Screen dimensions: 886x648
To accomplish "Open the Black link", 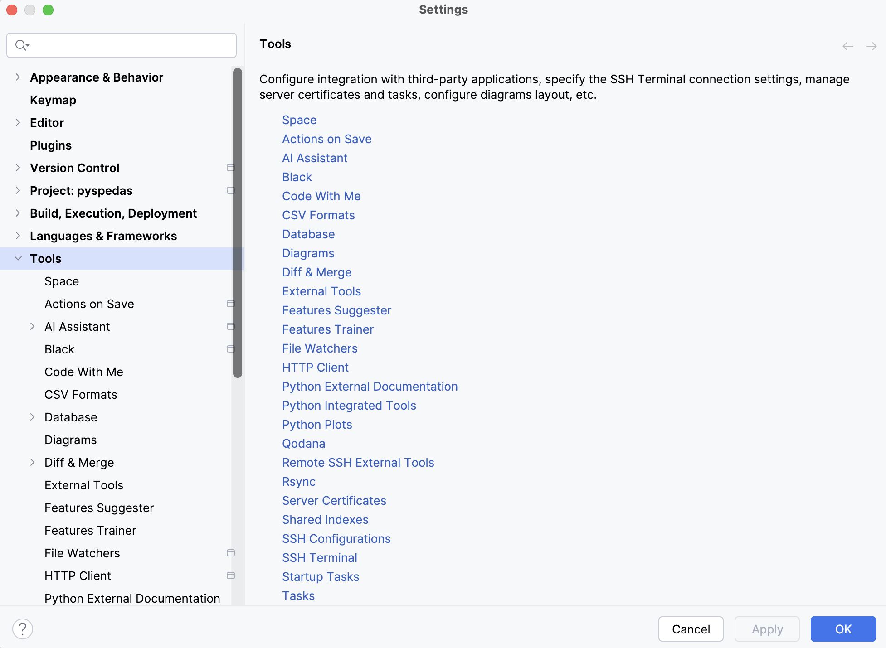I will coord(297,177).
